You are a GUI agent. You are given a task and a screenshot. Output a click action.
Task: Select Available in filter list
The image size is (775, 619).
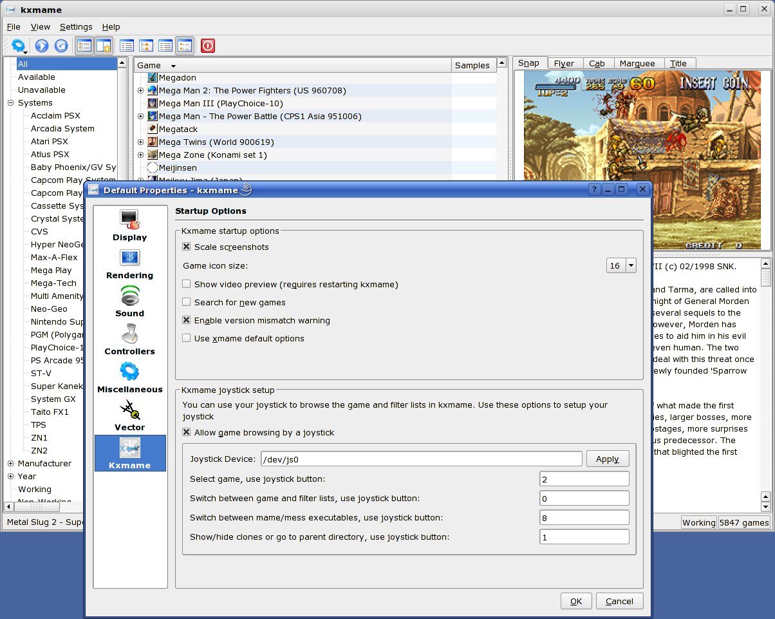point(37,77)
